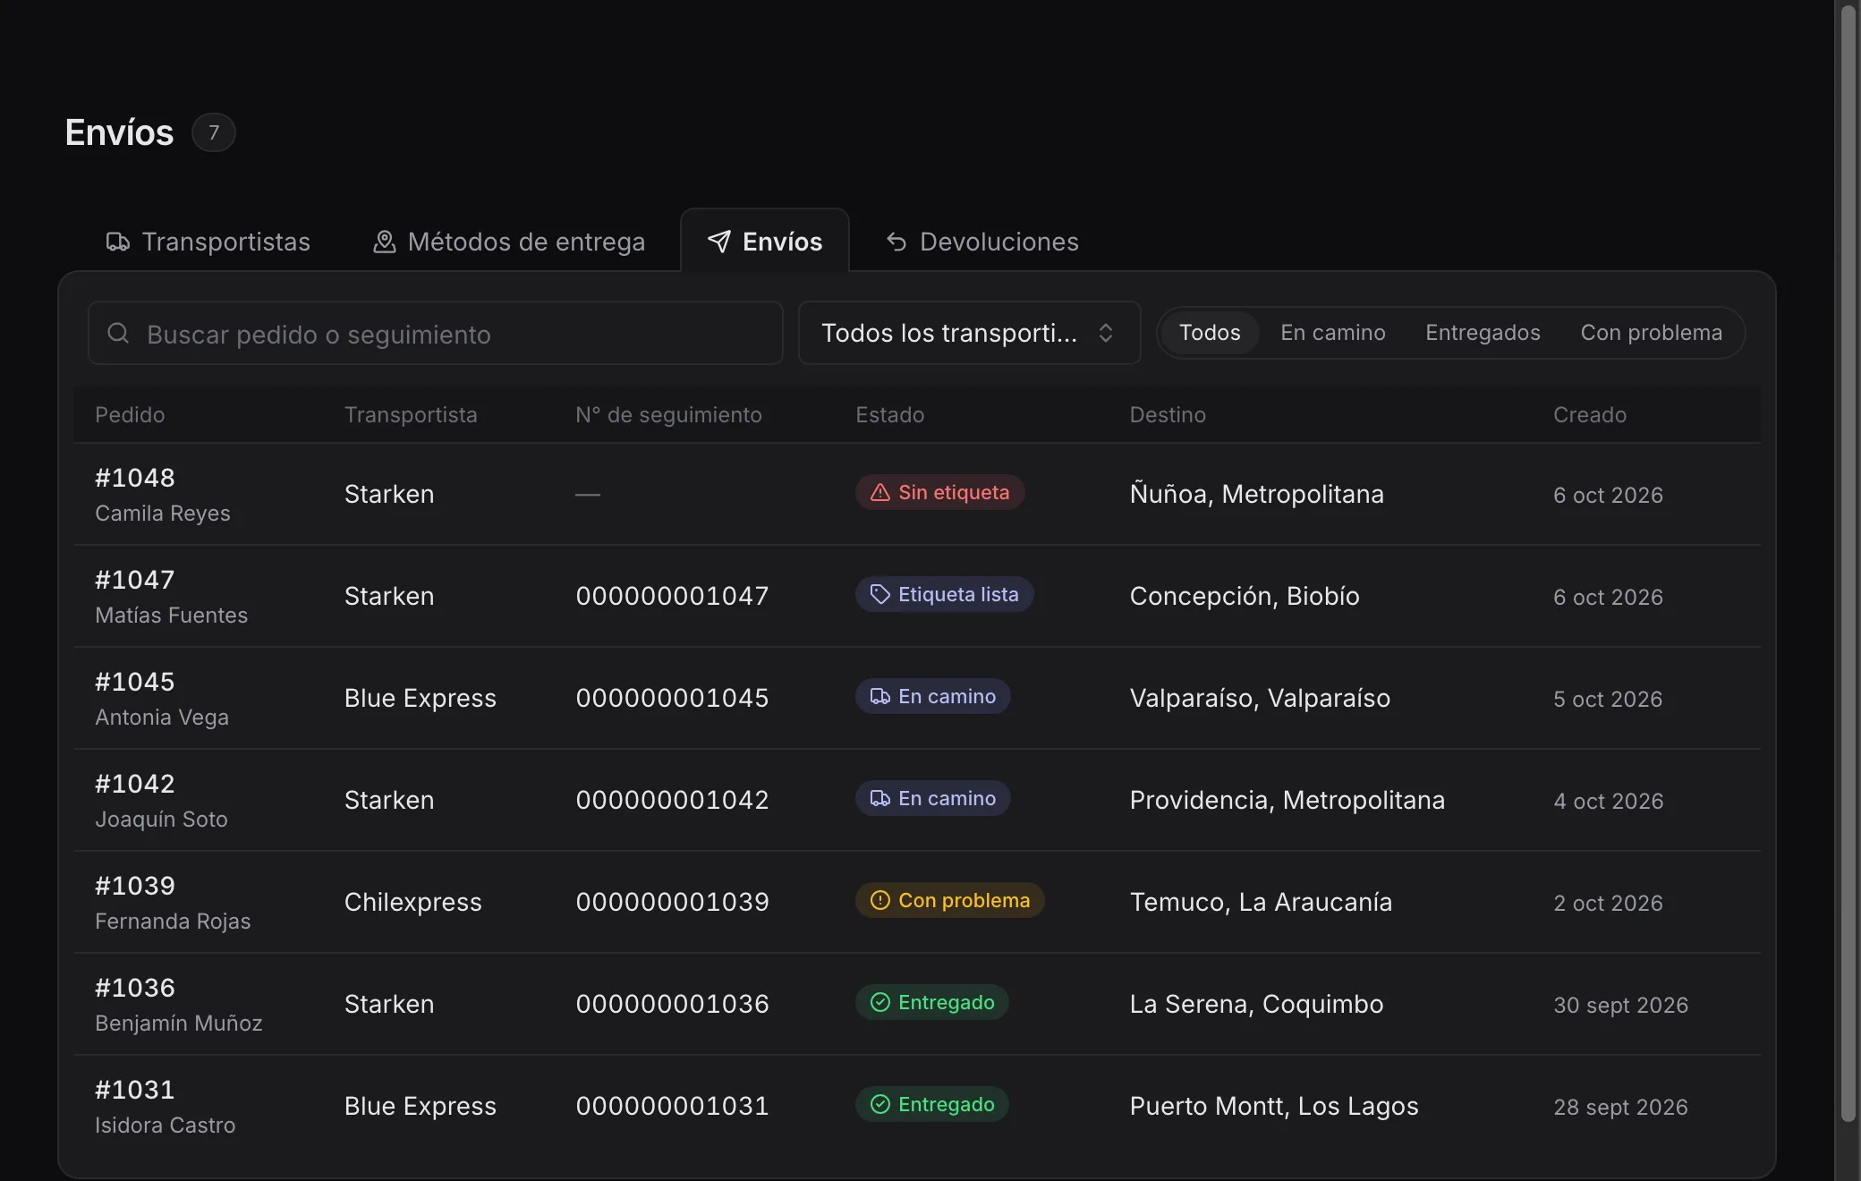
Task: Click the pin icon beside Métodos de entrega
Action: tap(385, 242)
